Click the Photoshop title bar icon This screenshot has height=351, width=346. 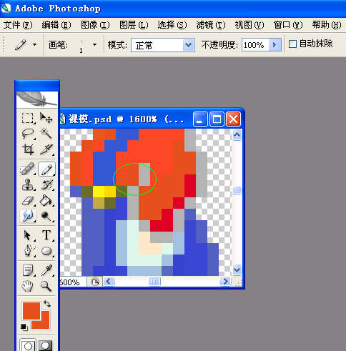click(6, 8)
